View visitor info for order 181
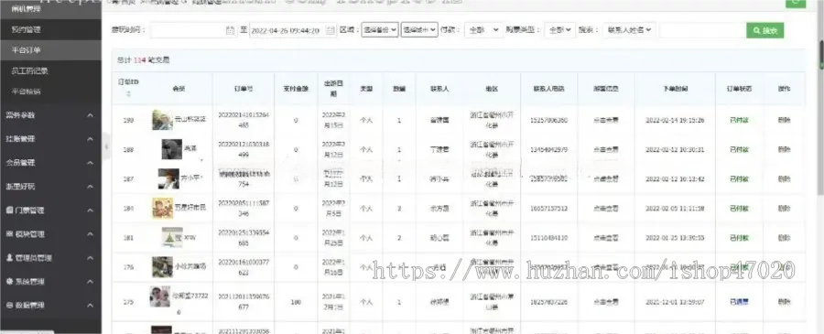The image size is (824, 334). pos(605,237)
